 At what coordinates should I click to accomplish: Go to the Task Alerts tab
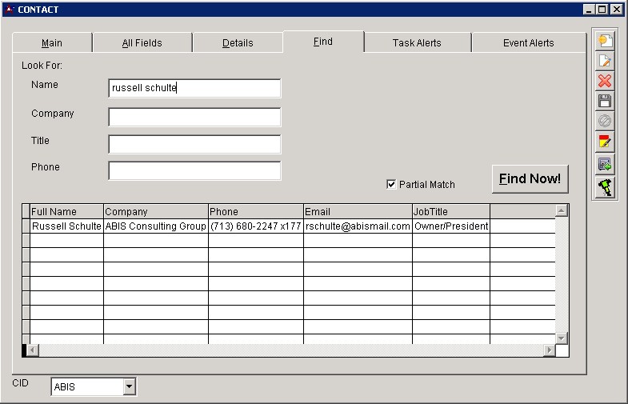click(x=417, y=43)
